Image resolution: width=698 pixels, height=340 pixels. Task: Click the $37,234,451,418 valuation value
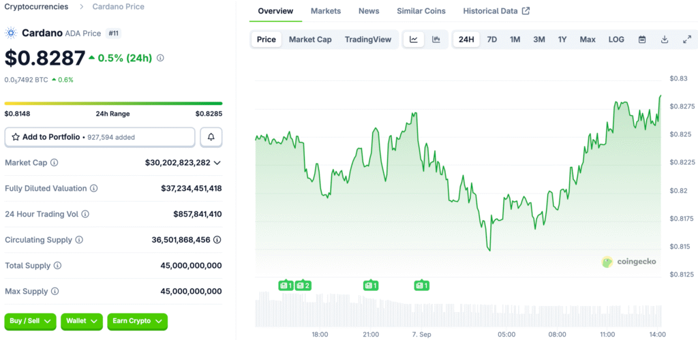pyautogui.click(x=192, y=189)
